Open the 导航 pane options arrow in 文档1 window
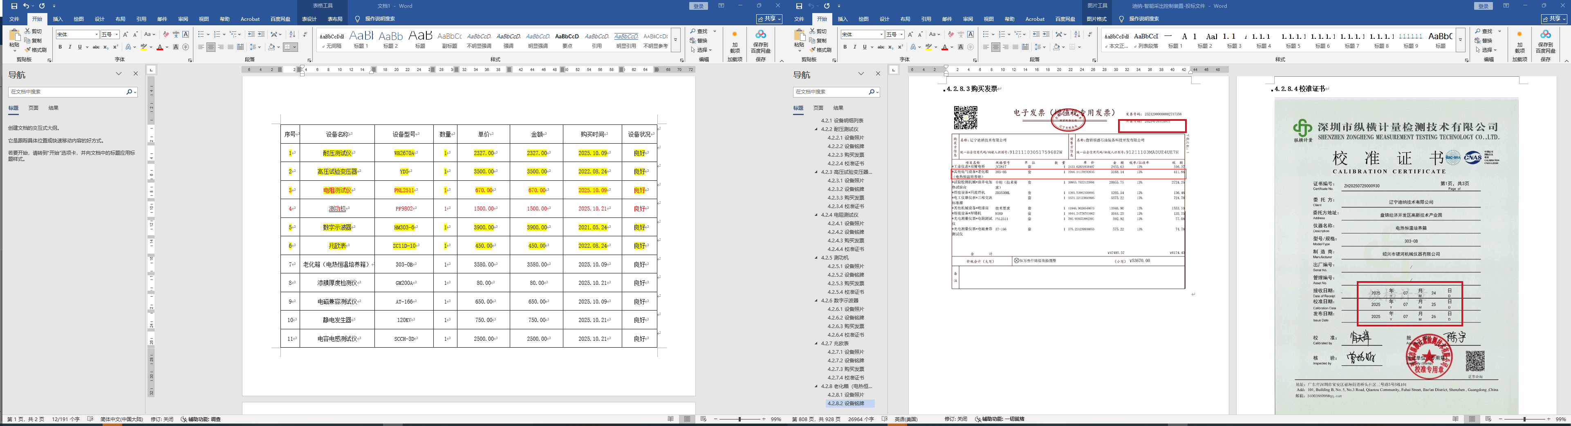This screenshot has height=426, width=1571. [119, 73]
